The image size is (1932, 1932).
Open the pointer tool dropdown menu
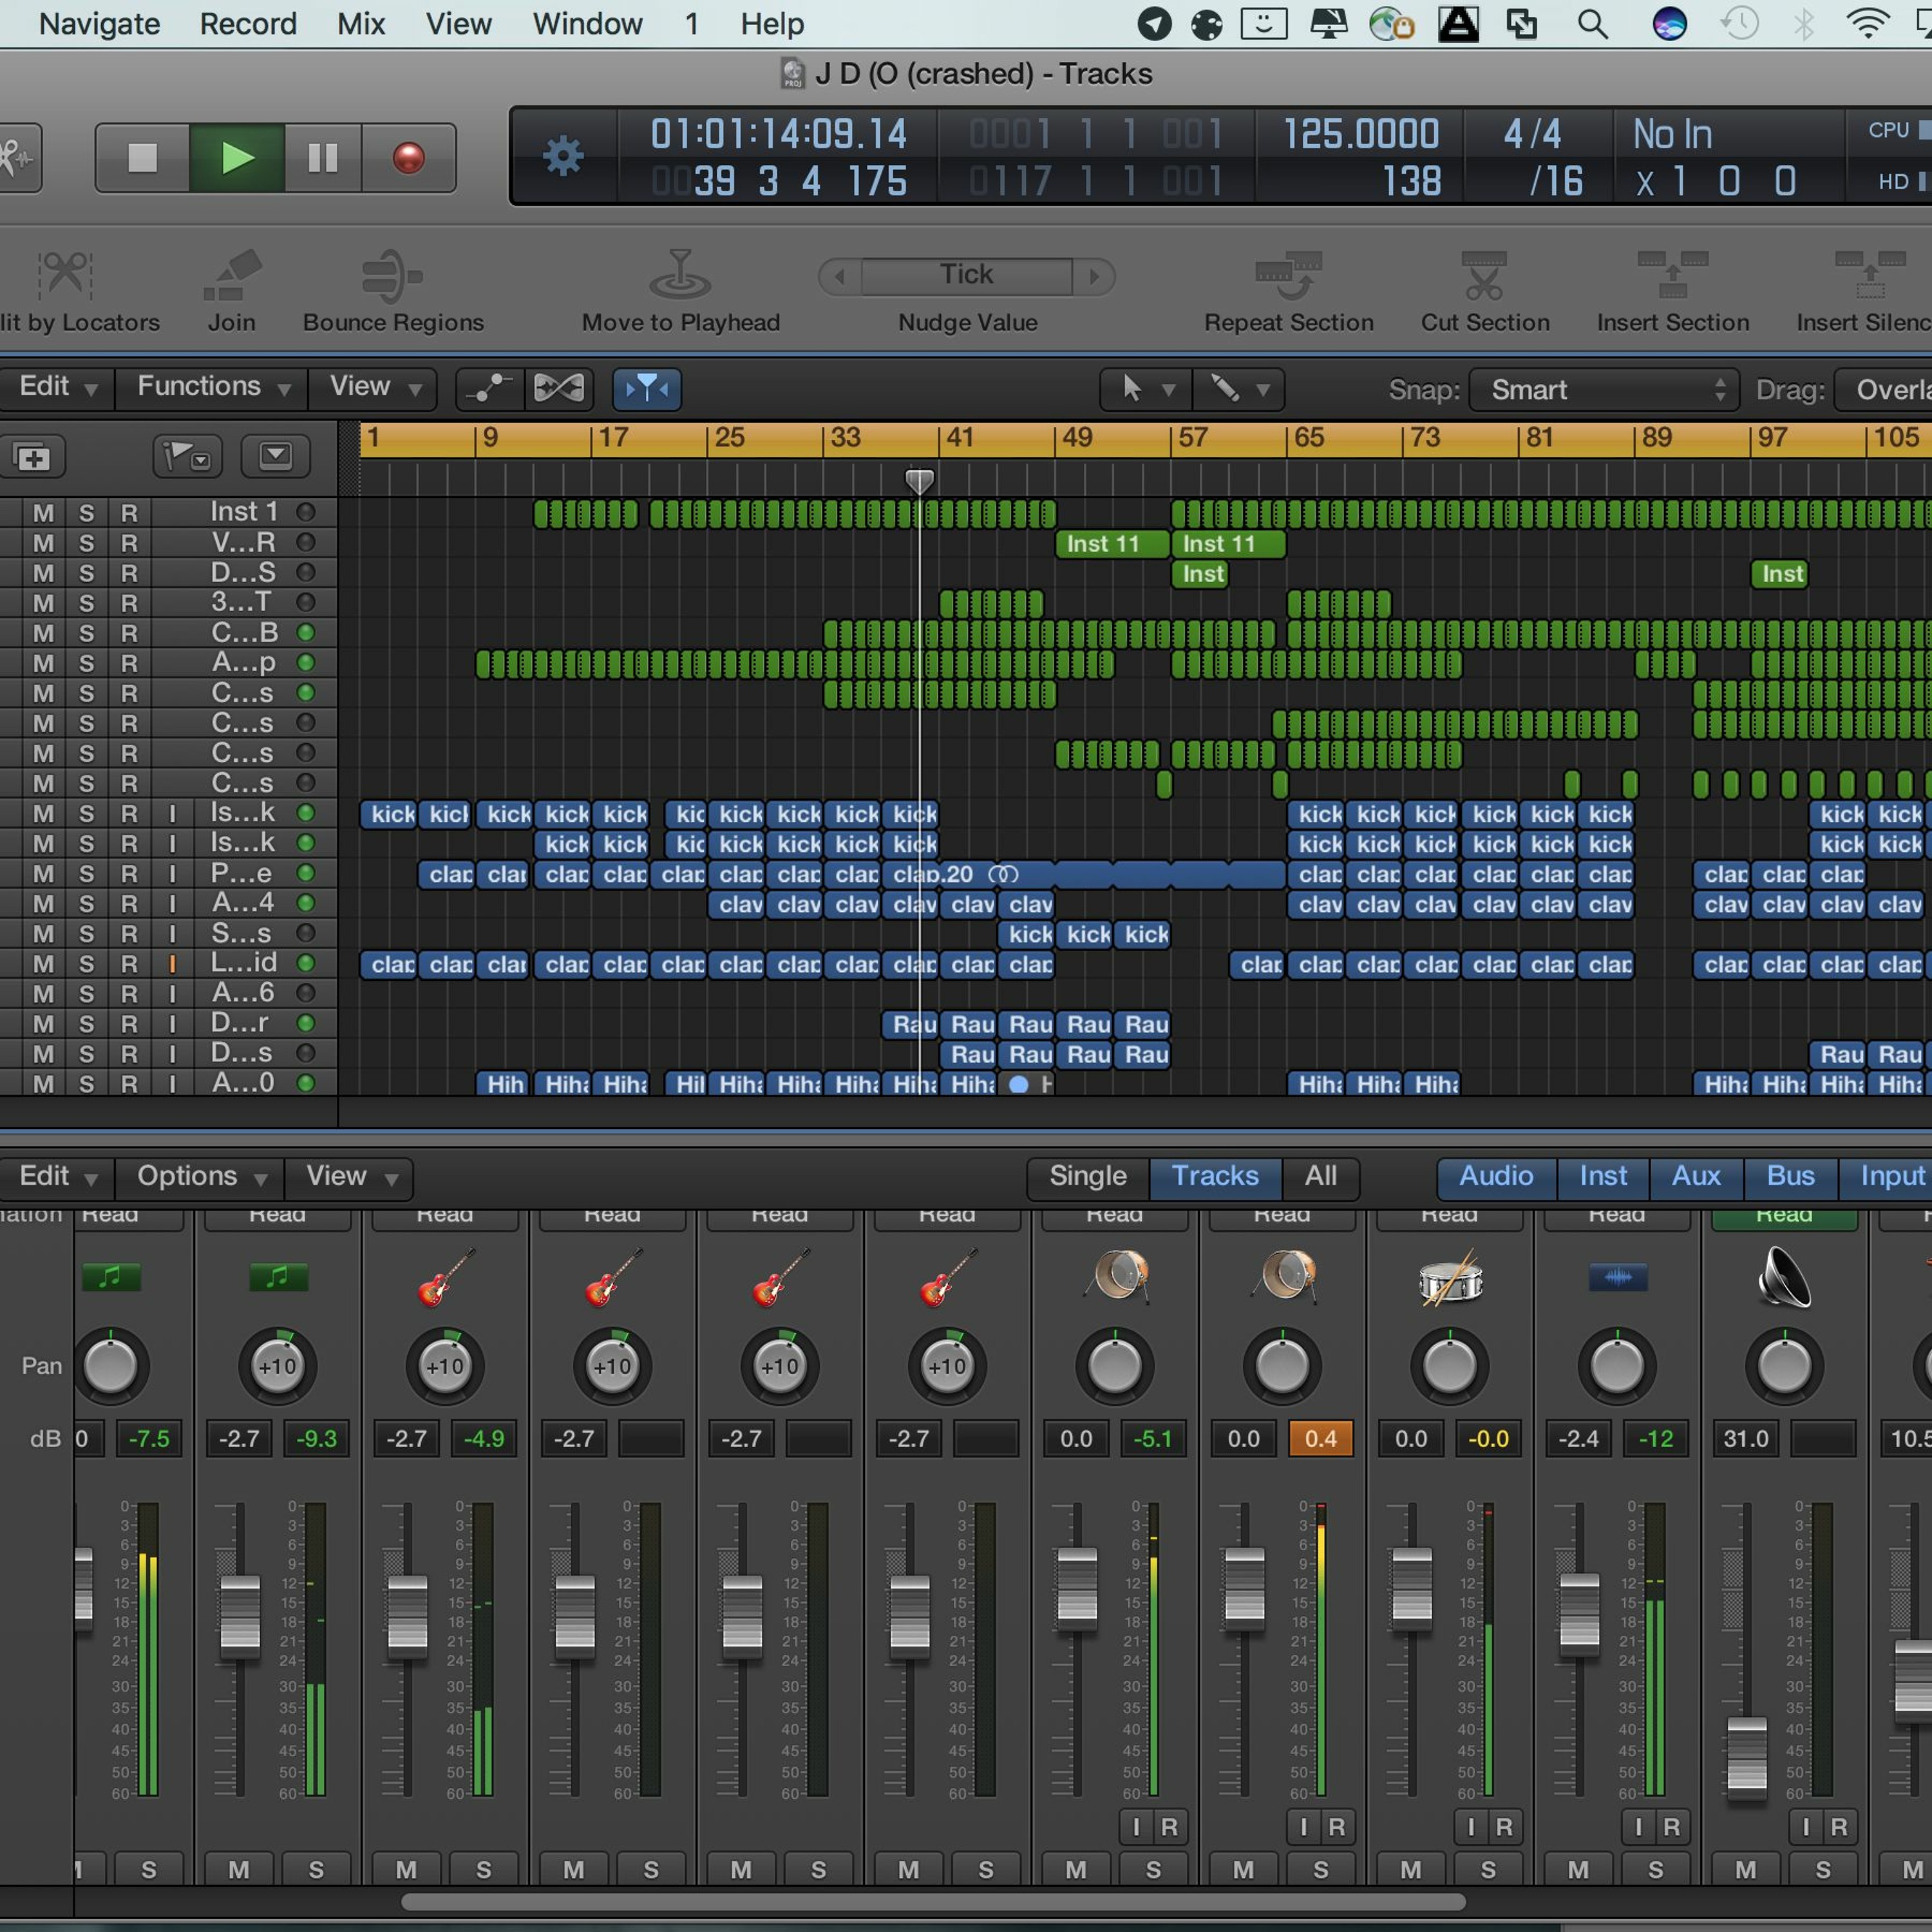pos(1146,388)
